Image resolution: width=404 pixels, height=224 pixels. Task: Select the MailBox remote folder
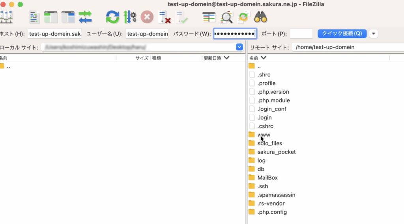[x=267, y=178]
